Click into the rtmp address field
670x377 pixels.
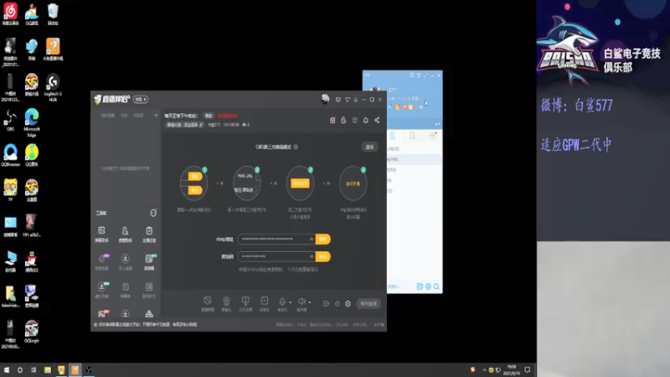[276, 239]
